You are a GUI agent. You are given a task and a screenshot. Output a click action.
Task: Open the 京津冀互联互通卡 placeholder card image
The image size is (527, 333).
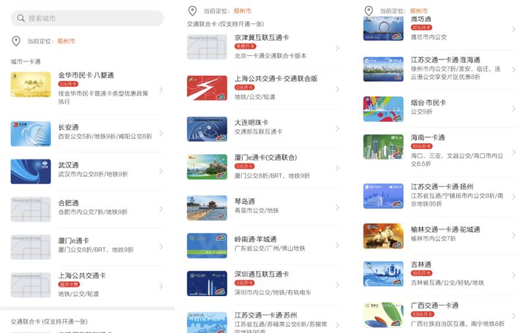click(x=207, y=47)
